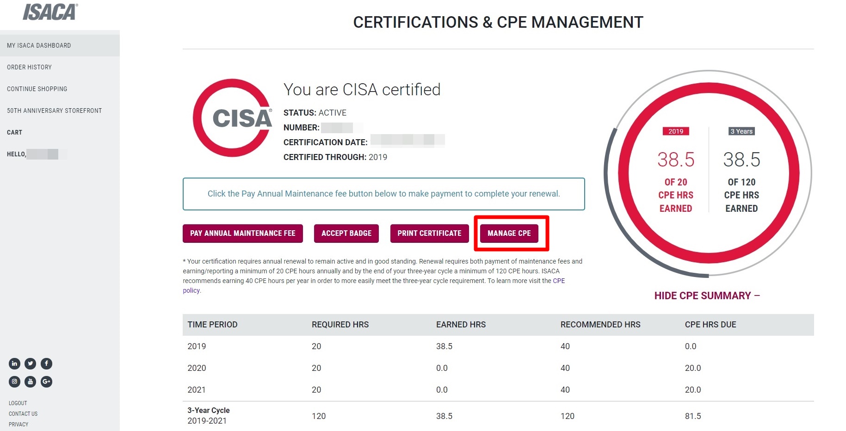The height and width of the screenshot is (431, 846).
Task: Click the Google Plus icon
Action: point(46,382)
